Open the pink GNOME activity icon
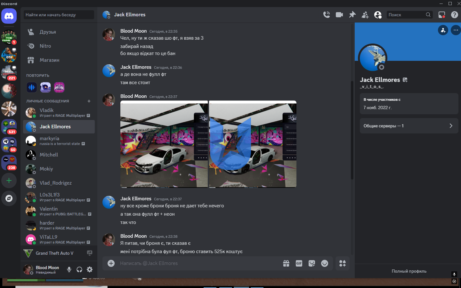The height and width of the screenshot is (288, 461). [x=59, y=87]
